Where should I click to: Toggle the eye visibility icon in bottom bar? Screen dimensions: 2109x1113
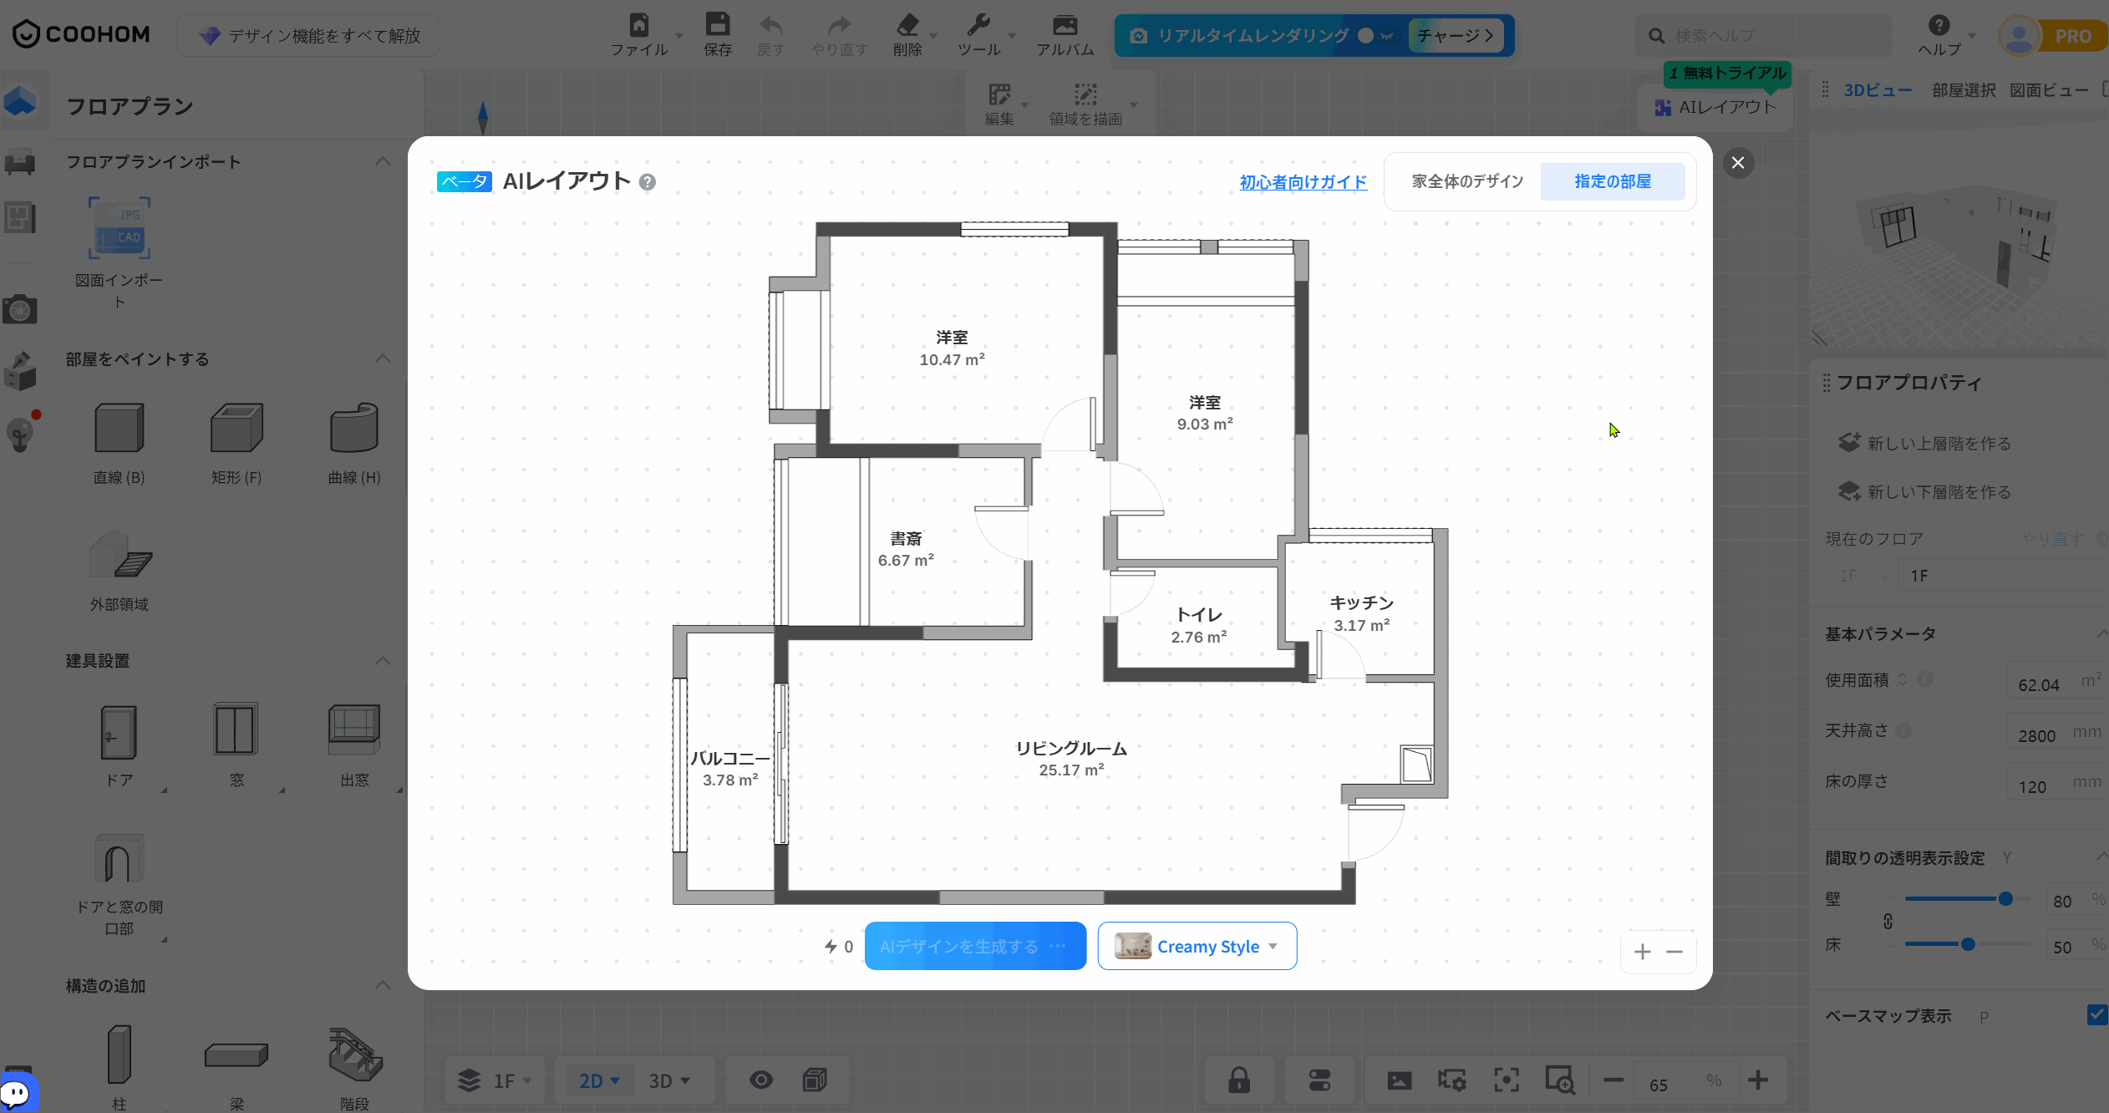point(760,1080)
